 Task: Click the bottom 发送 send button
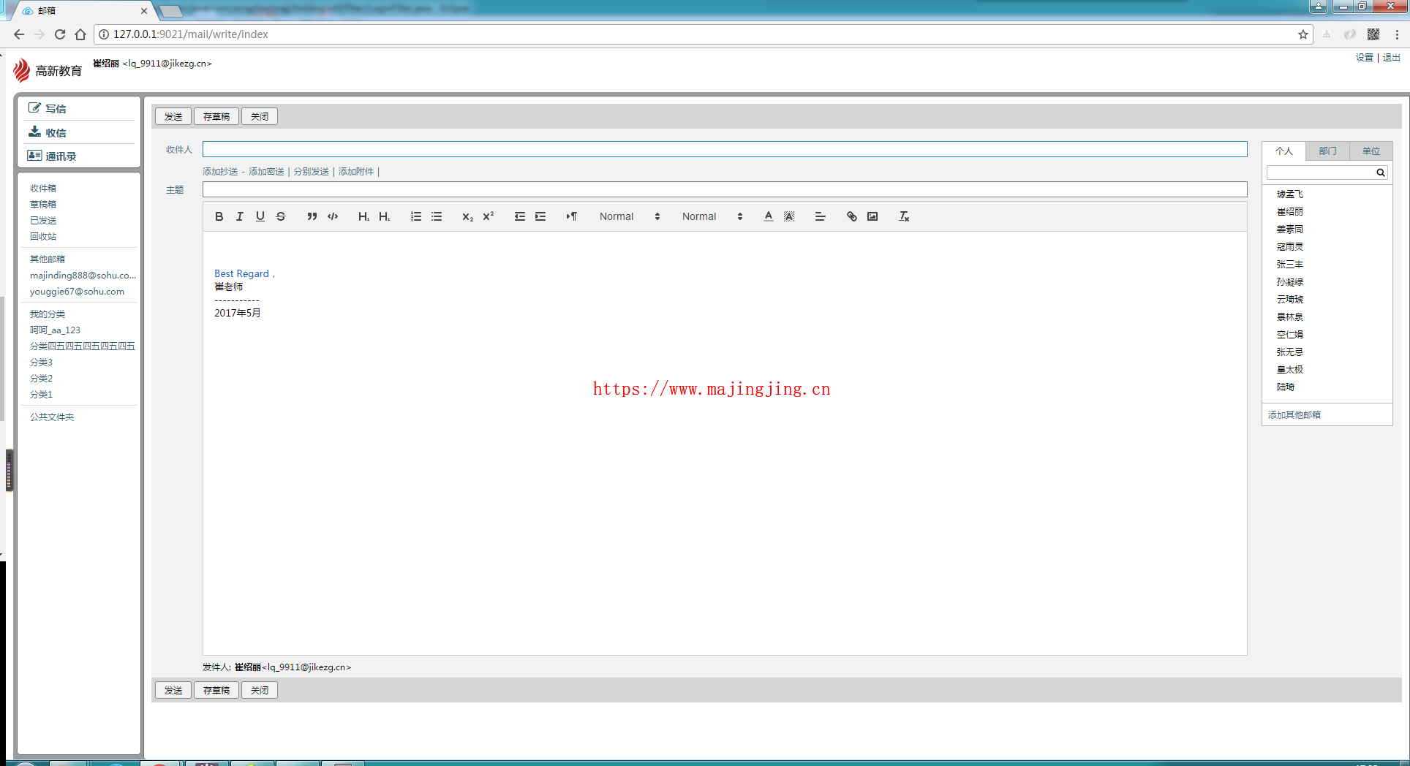[173, 690]
